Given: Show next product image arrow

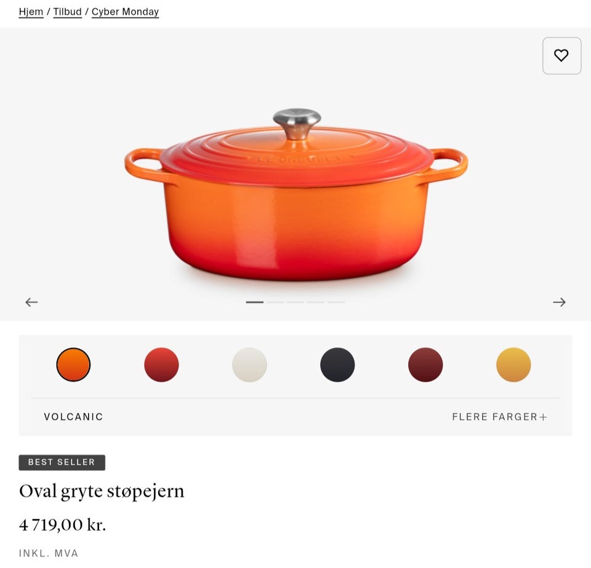Looking at the screenshot, I should [560, 302].
